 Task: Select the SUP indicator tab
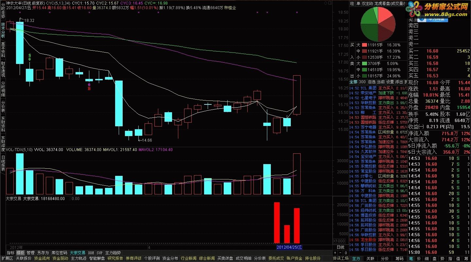tap(99, 253)
